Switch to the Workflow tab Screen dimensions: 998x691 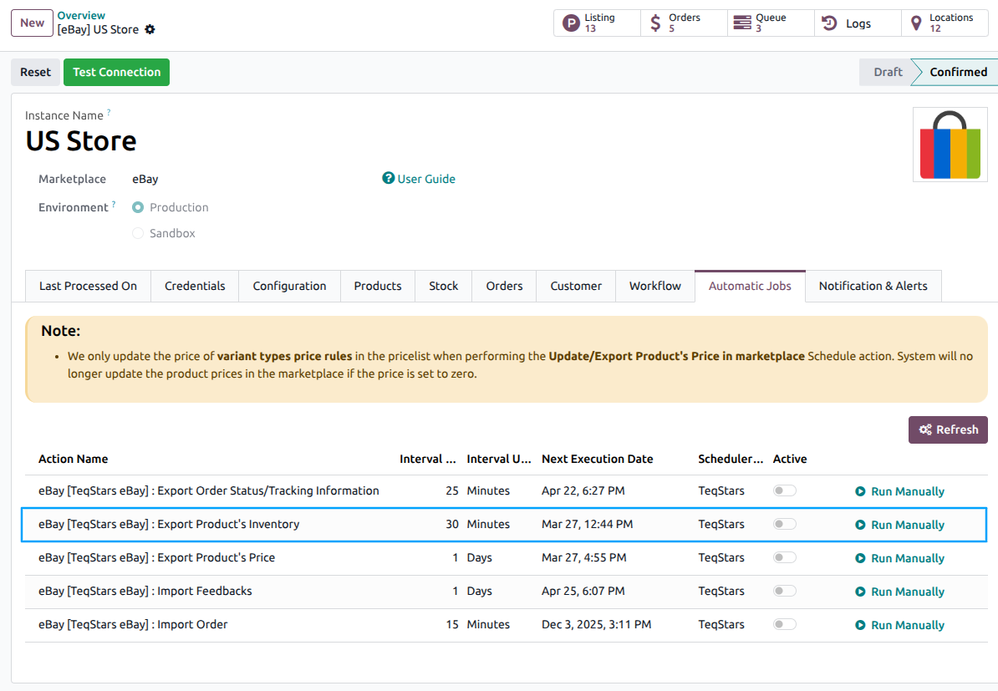point(655,287)
